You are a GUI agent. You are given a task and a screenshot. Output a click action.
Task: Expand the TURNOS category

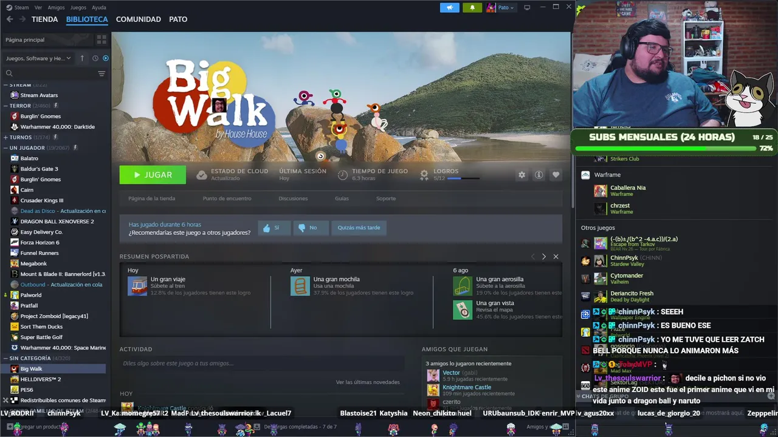(x=6, y=137)
